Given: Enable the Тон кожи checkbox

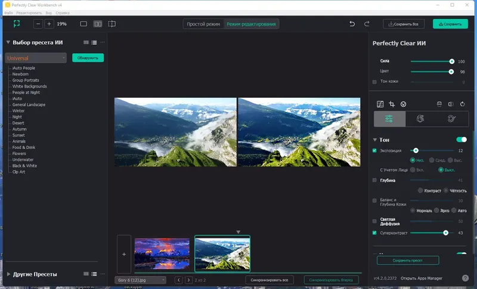Looking at the screenshot, I should pos(374,82).
